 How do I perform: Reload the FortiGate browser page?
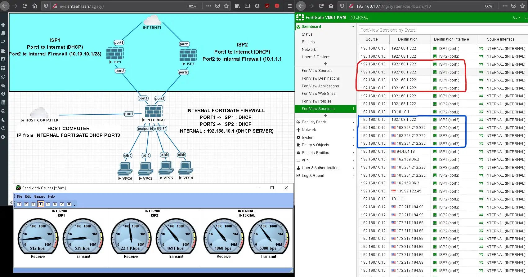click(x=321, y=6)
